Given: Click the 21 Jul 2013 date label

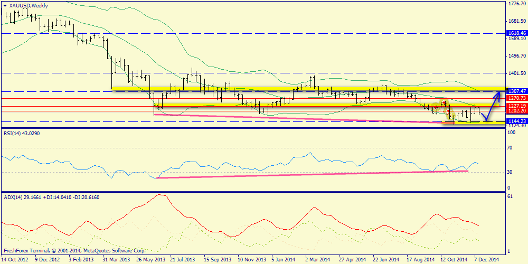Looking at the screenshot, I should point(183,260).
